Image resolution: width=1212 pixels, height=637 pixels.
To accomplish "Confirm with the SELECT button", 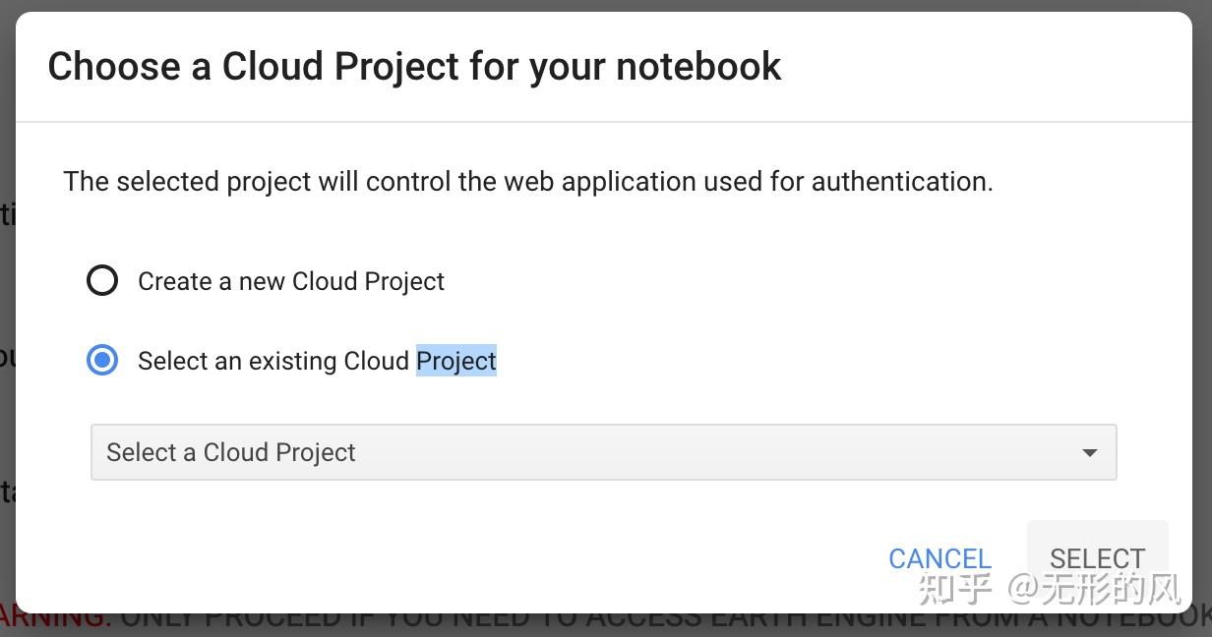I will (x=1097, y=558).
